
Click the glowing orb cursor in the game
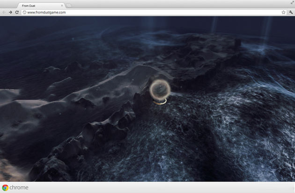160,88
